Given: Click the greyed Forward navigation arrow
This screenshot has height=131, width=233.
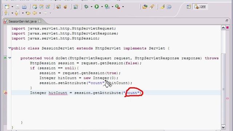Looking at the screenshot, I should pos(45,13).
